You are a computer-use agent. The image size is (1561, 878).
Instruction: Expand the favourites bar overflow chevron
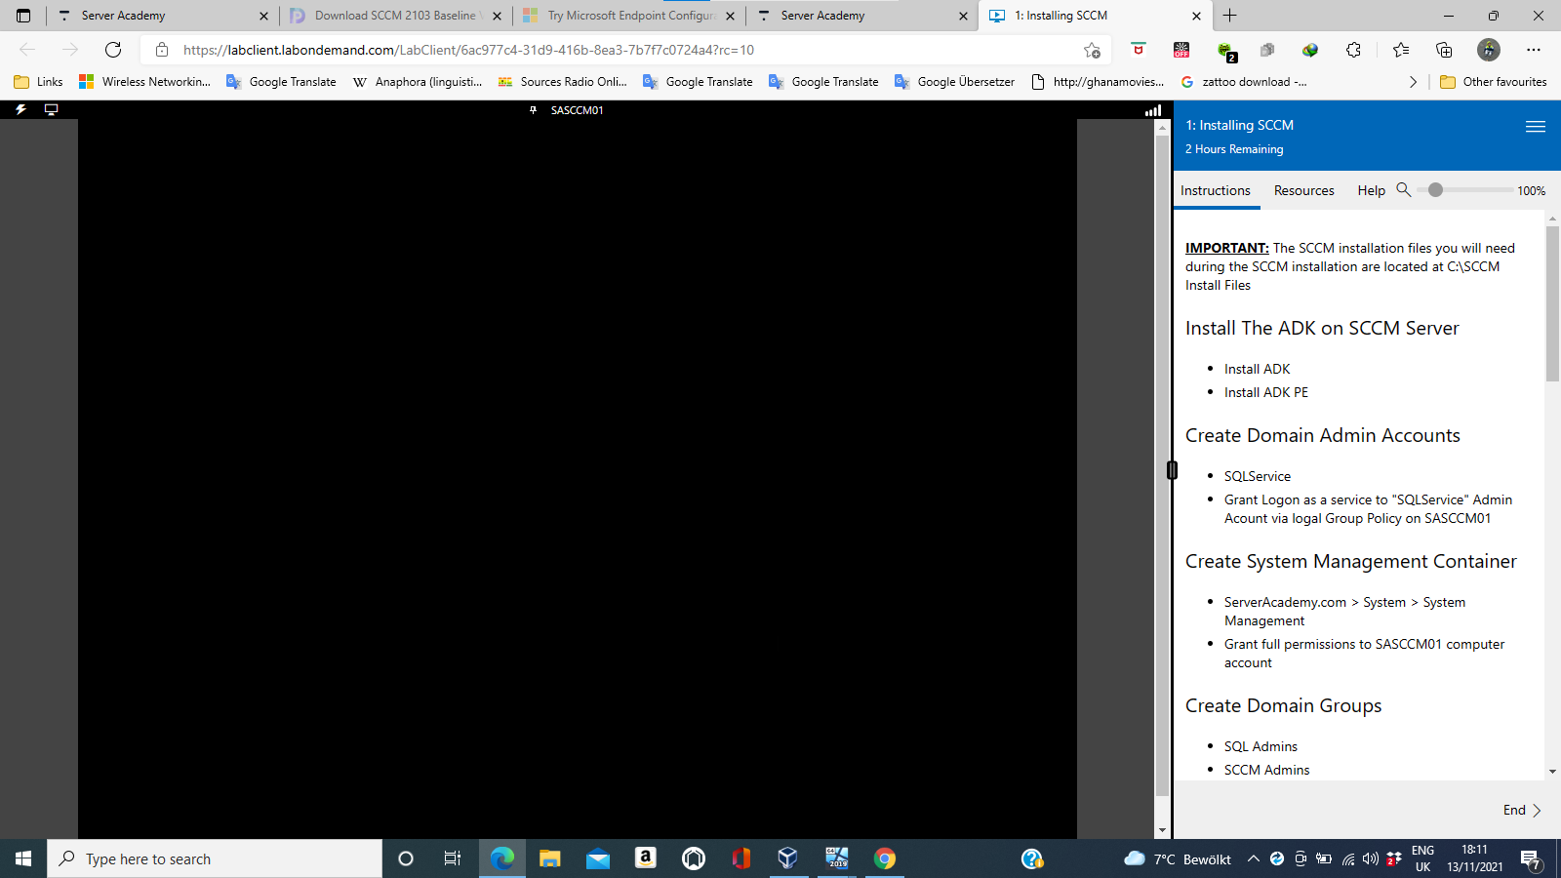point(1413,82)
